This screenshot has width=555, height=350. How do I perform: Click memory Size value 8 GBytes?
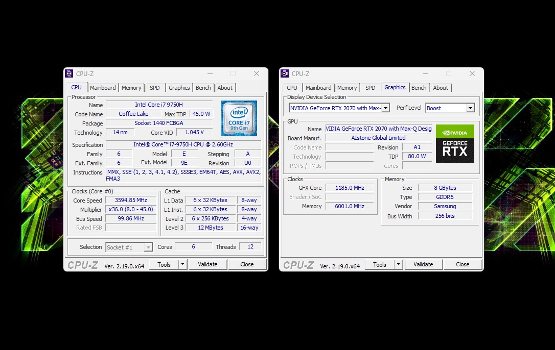click(x=445, y=188)
